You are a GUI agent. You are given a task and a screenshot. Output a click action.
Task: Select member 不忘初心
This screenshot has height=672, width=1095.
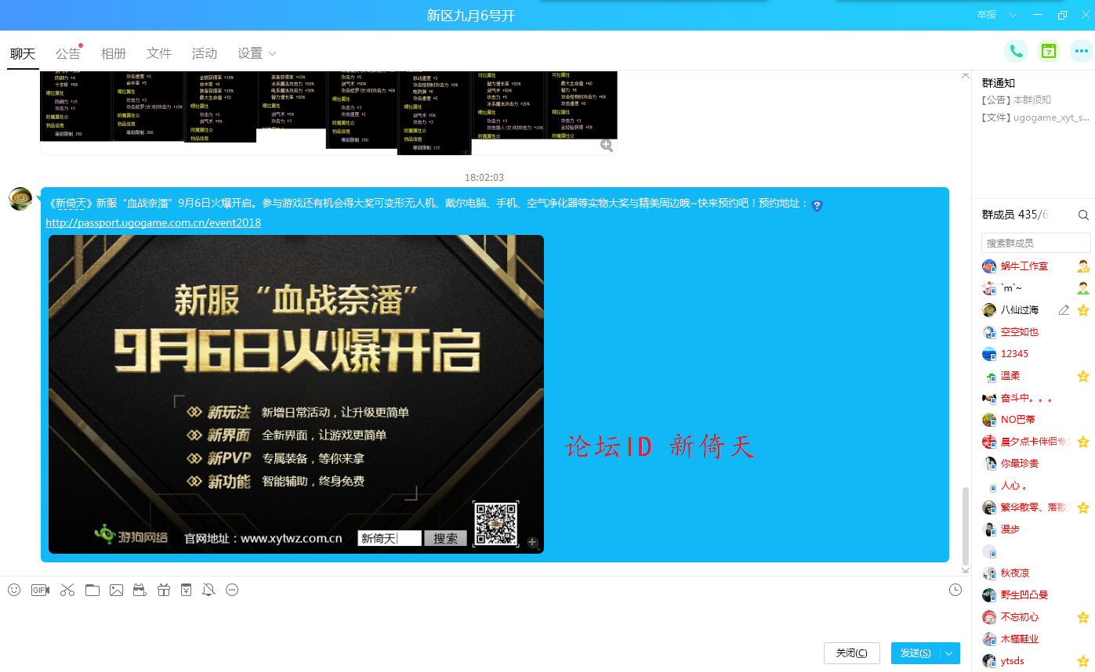click(x=1020, y=617)
